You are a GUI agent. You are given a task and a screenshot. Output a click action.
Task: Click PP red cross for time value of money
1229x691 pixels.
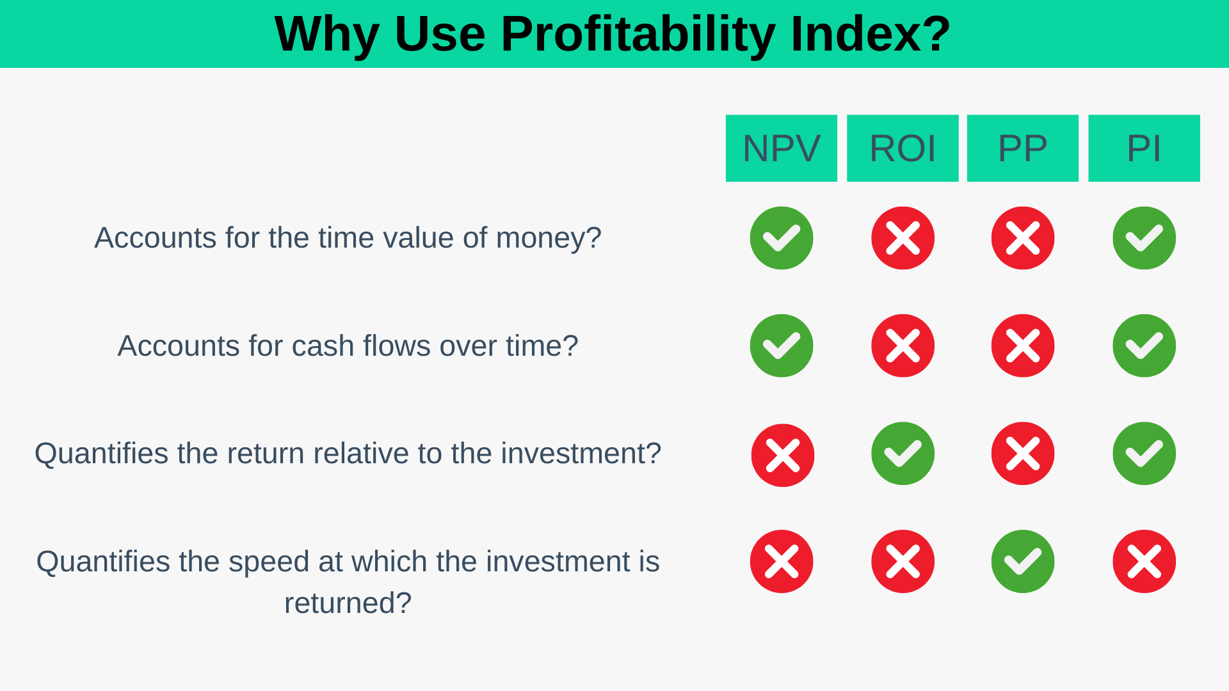[1023, 238]
